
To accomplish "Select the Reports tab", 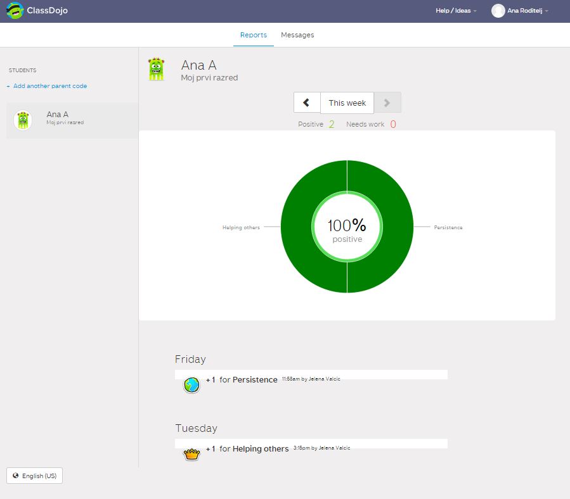I will (x=253, y=35).
